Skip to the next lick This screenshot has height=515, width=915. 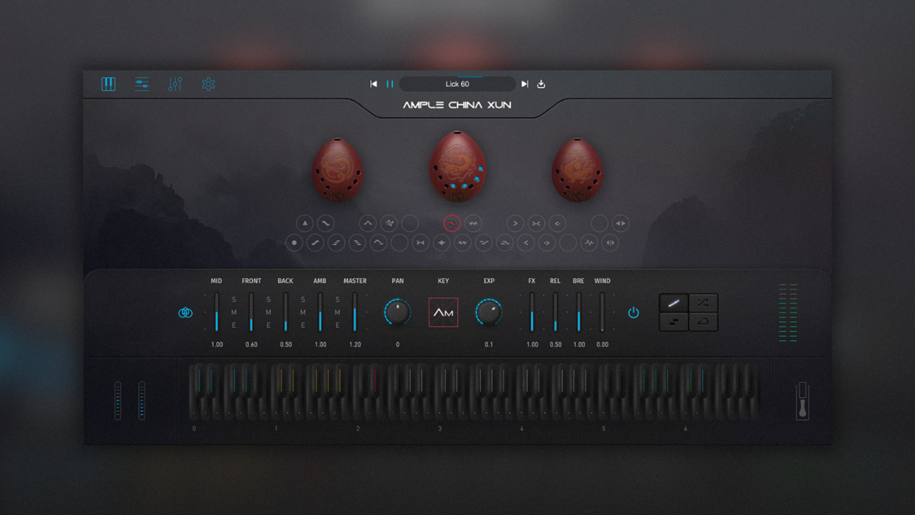tap(525, 84)
